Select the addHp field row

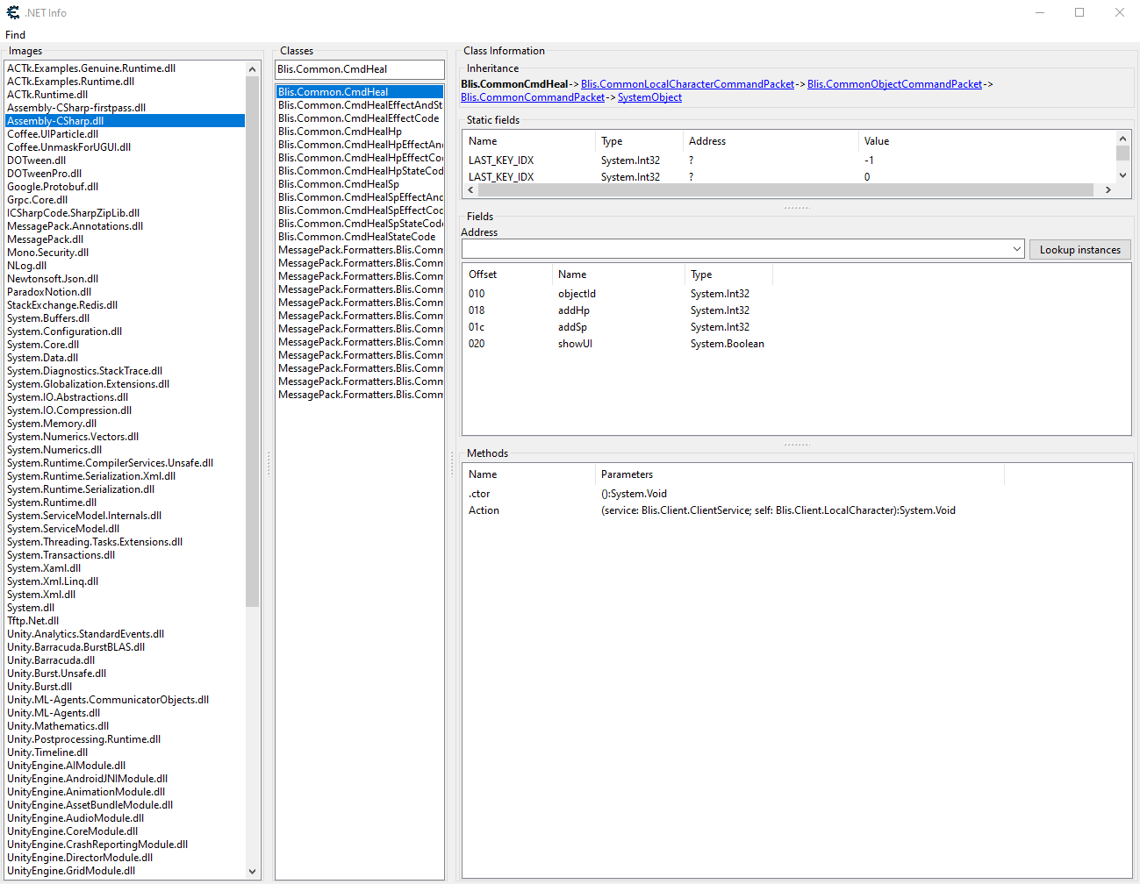pos(574,310)
